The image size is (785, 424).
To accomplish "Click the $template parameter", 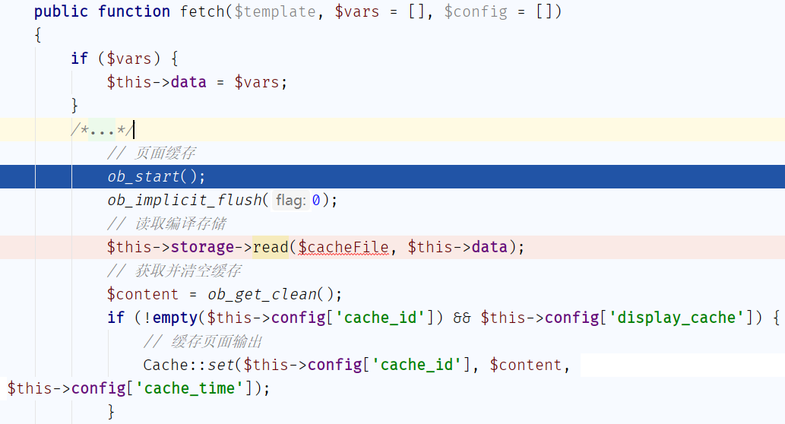I will (x=275, y=11).
